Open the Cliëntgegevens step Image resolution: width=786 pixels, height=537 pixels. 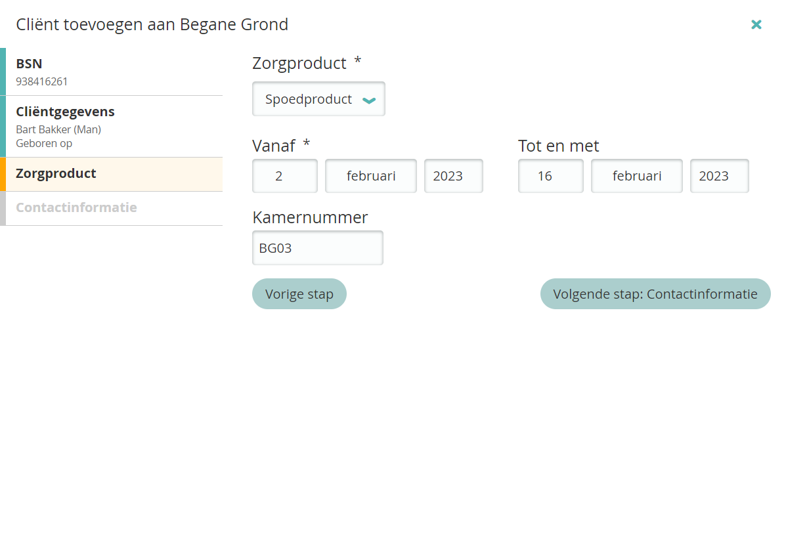pyautogui.click(x=112, y=126)
